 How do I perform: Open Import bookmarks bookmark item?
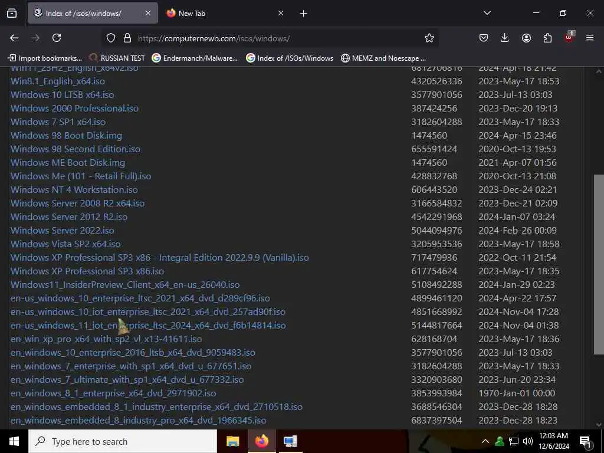point(45,58)
